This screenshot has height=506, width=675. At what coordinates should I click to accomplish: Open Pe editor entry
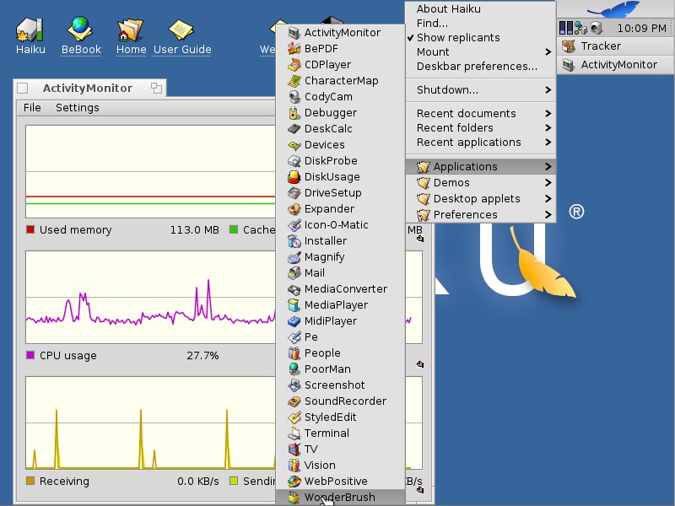click(340, 336)
